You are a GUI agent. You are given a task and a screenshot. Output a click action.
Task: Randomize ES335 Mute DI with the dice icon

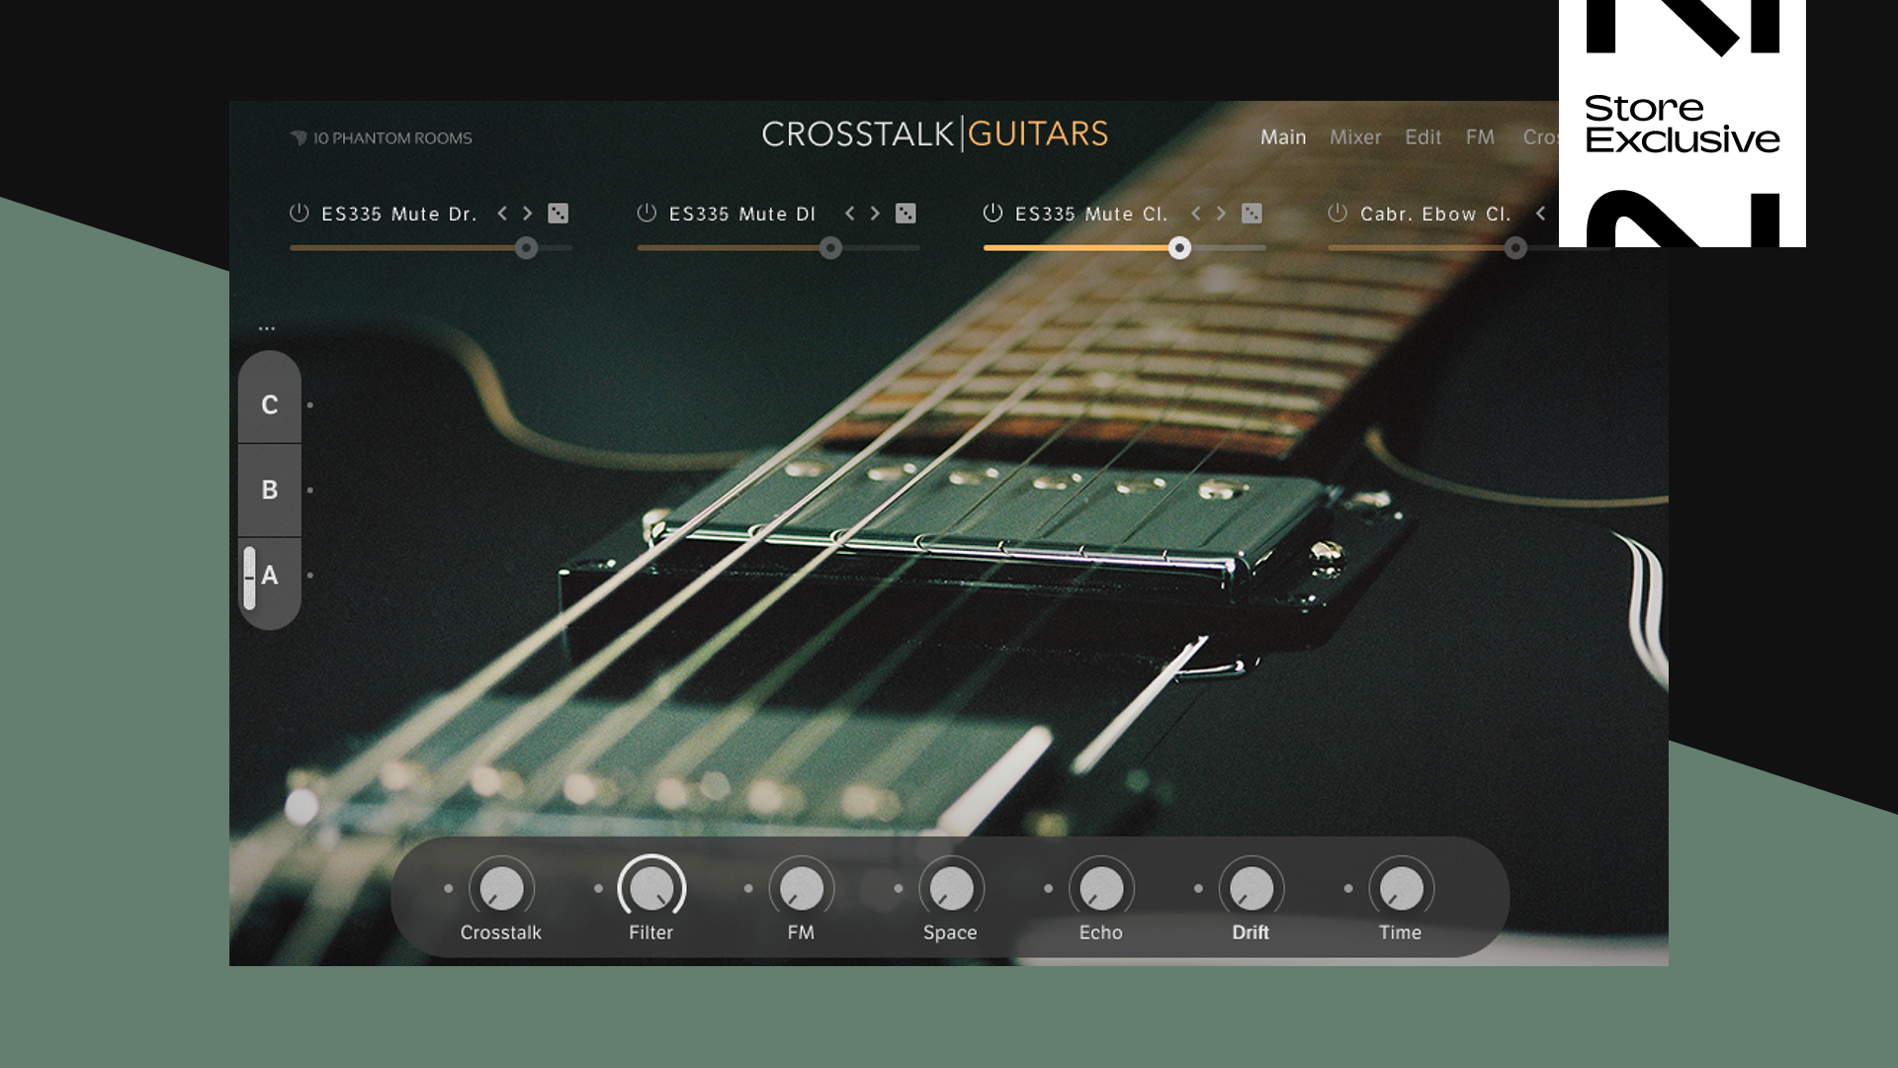(906, 213)
